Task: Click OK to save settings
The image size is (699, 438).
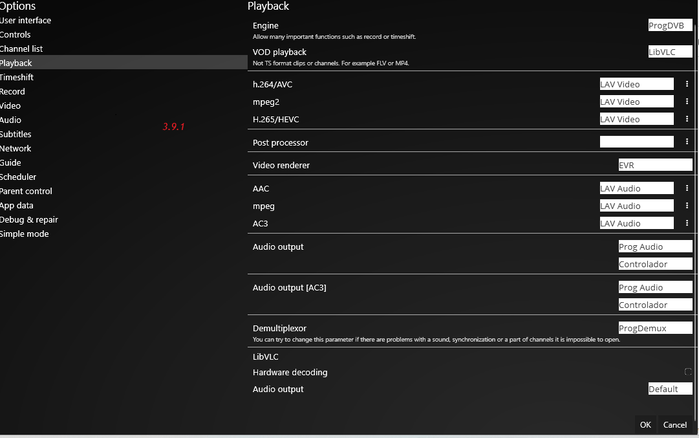Action: 645,424
